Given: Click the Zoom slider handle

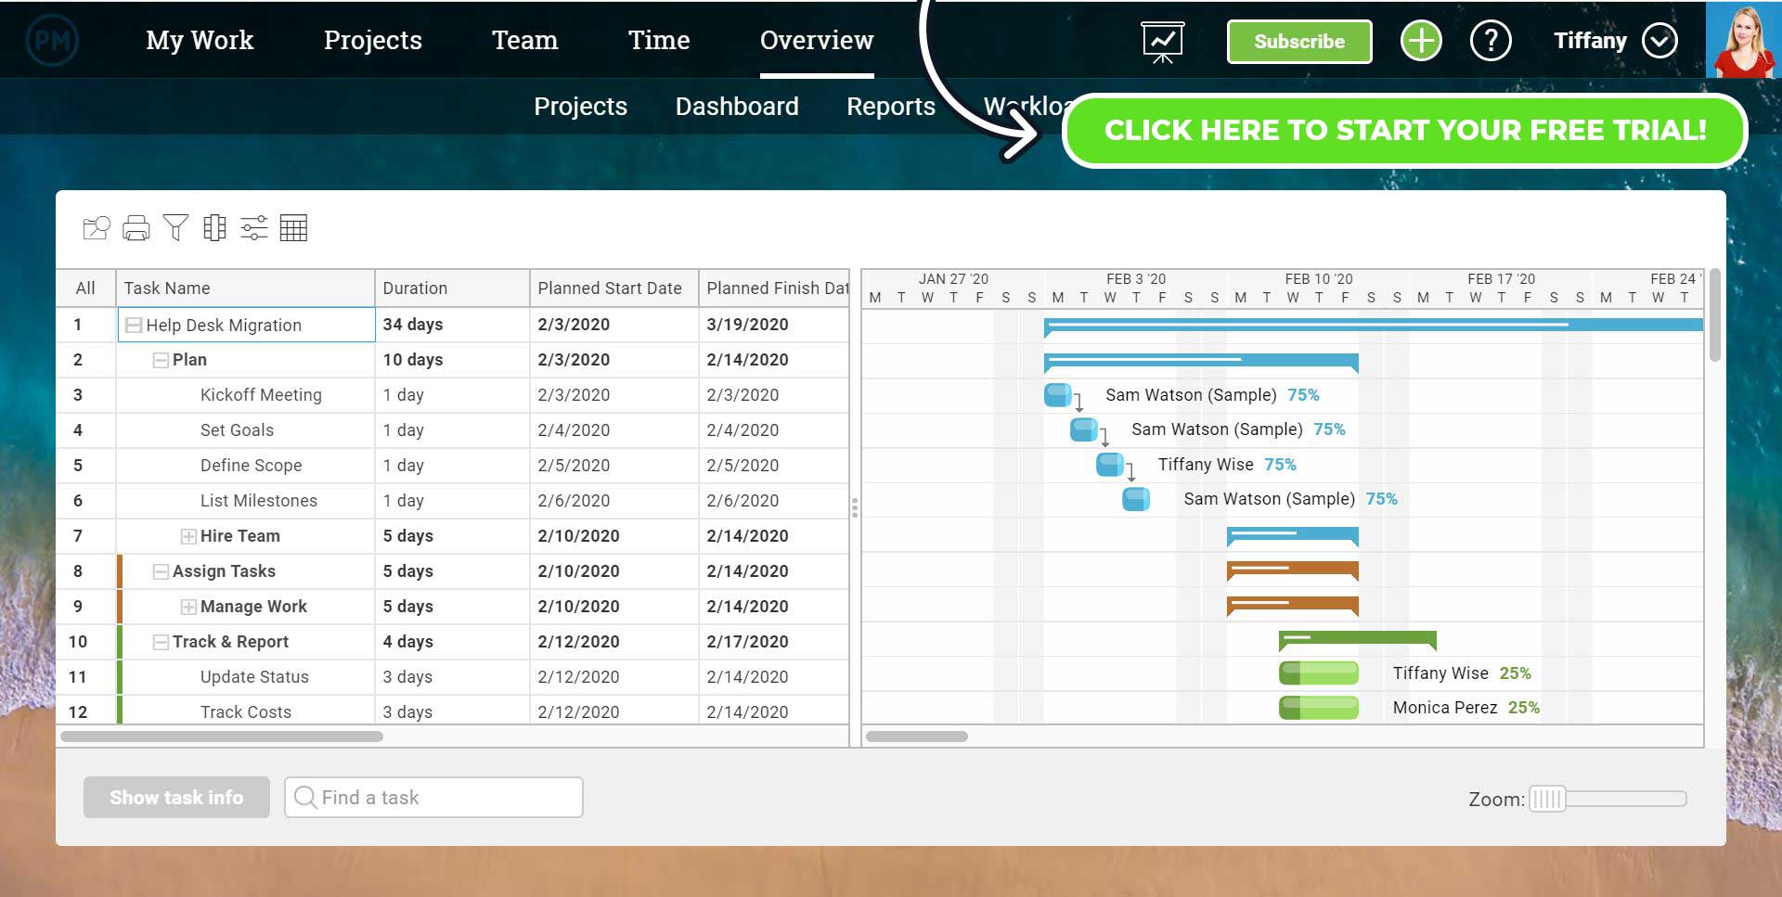Looking at the screenshot, I should pos(1546,799).
